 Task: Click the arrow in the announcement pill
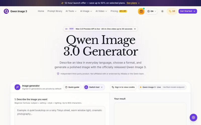coord(135,29)
